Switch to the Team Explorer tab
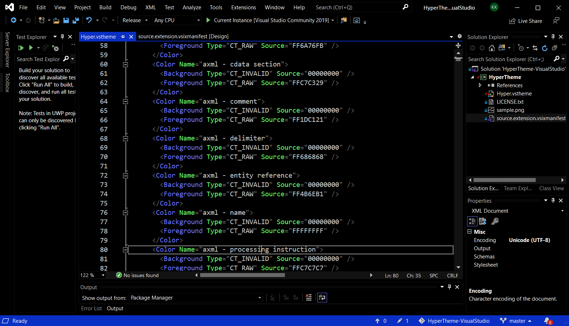Viewport: 569px width, 326px height. [518, 188]
